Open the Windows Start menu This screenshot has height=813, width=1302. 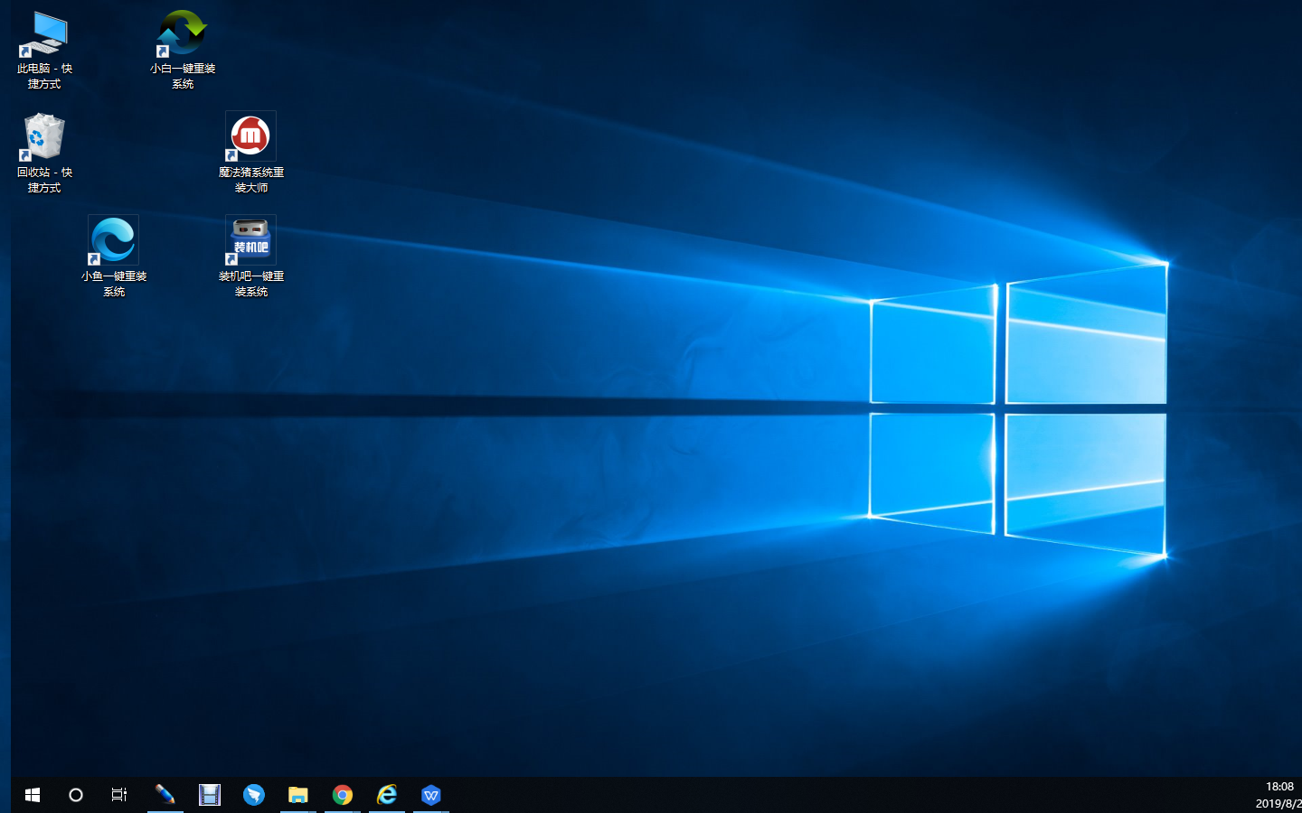33,795
